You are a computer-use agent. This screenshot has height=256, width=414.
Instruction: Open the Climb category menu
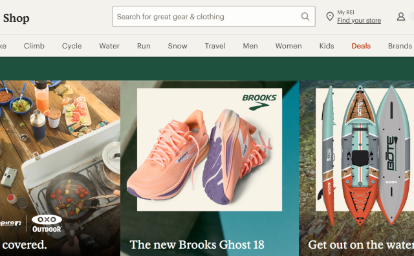point(34,46)
